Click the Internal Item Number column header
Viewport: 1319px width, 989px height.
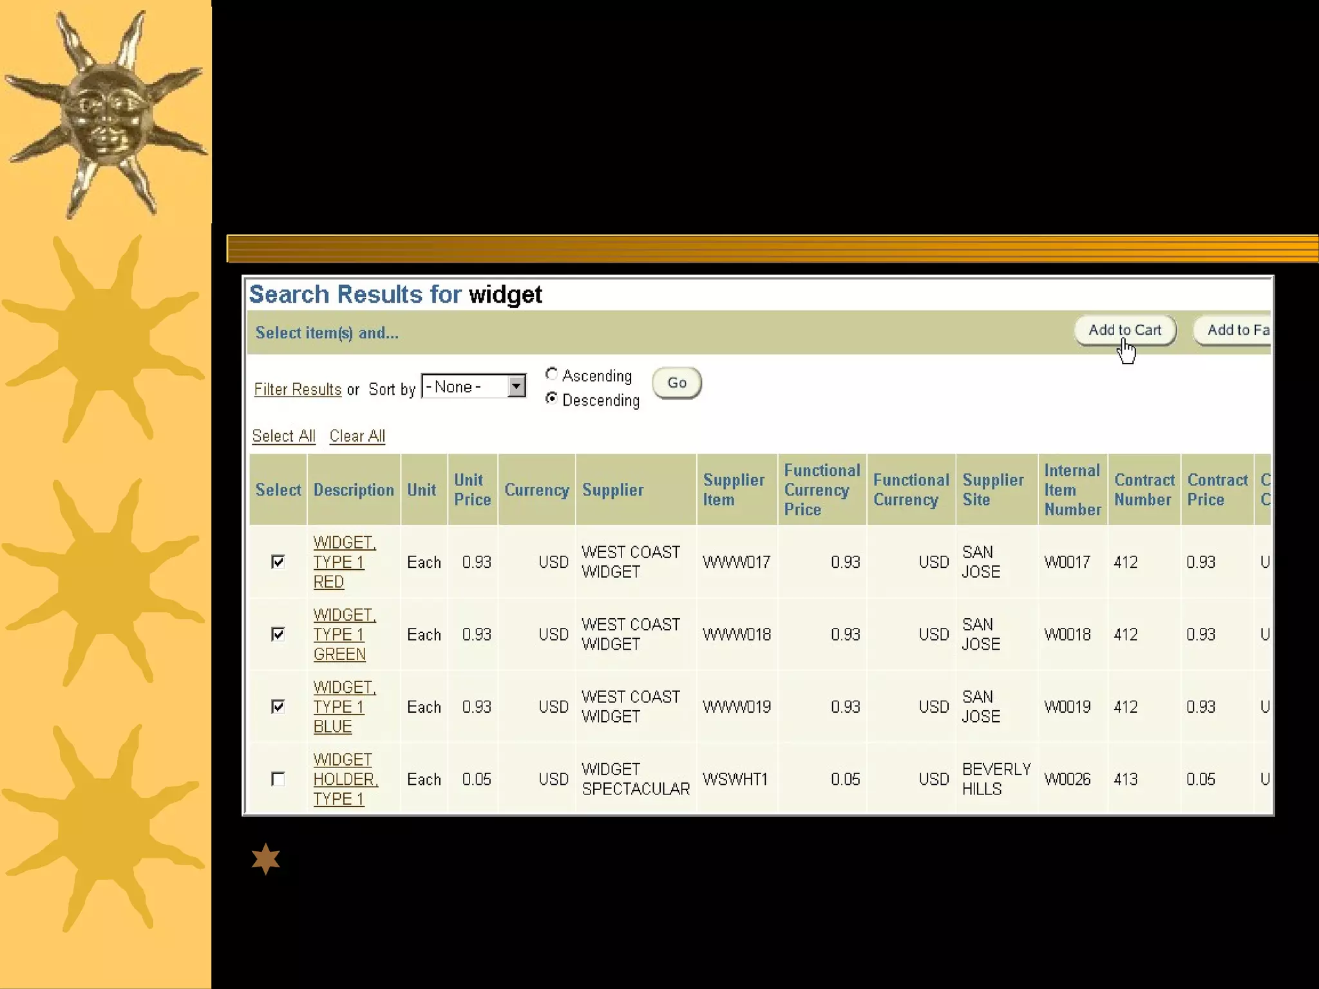(x=1072, y=490)
